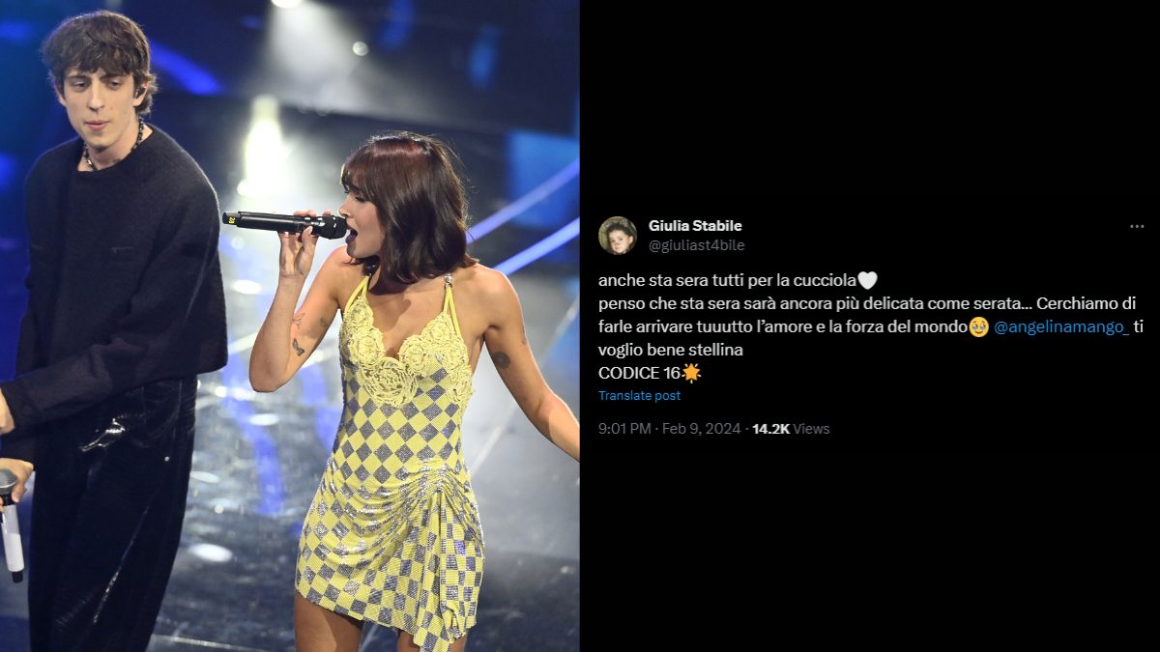Open the stage performance photo
The image size is (1160, 652).
290,326
